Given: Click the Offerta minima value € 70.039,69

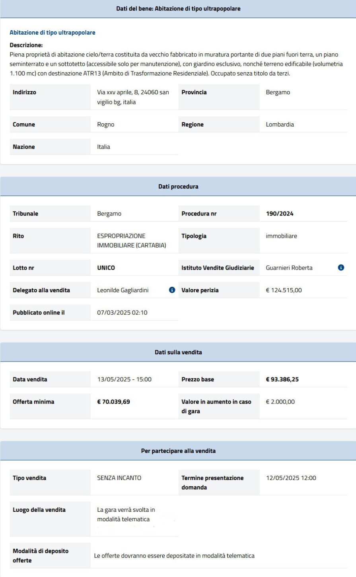Looking at the screenshot, I should pos(113,402).
